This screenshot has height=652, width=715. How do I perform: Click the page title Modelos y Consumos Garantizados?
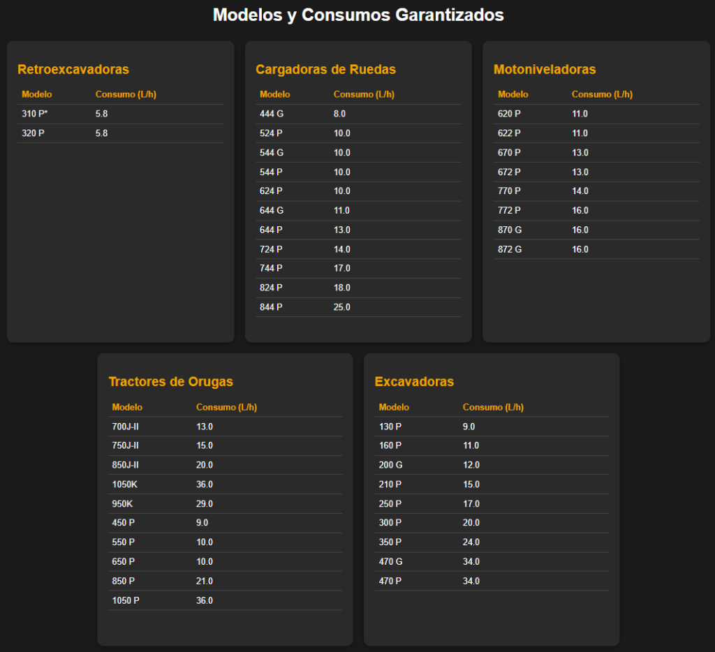click(357, 15)
